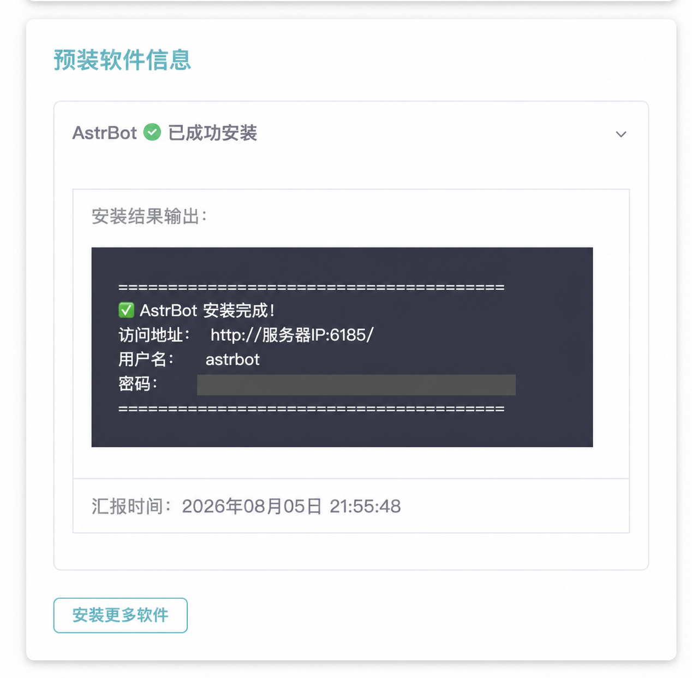Click the report time 2026年08月05日 21:55:48

click(x=291, y=506)
